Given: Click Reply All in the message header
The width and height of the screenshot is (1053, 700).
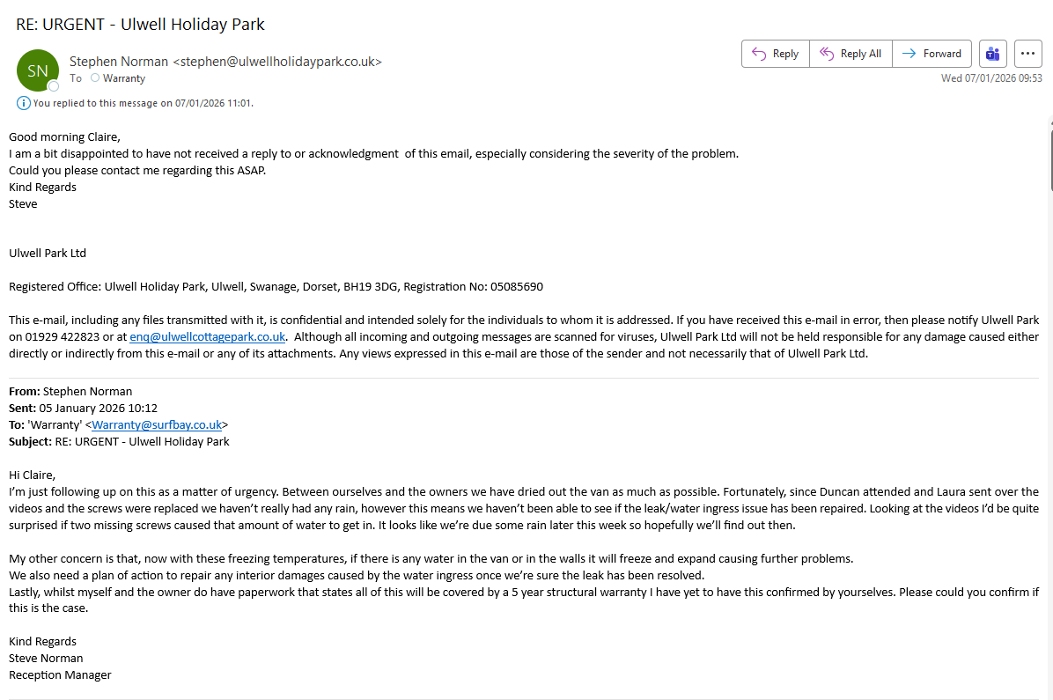Looking at the screenshot, I should (850, 54).
